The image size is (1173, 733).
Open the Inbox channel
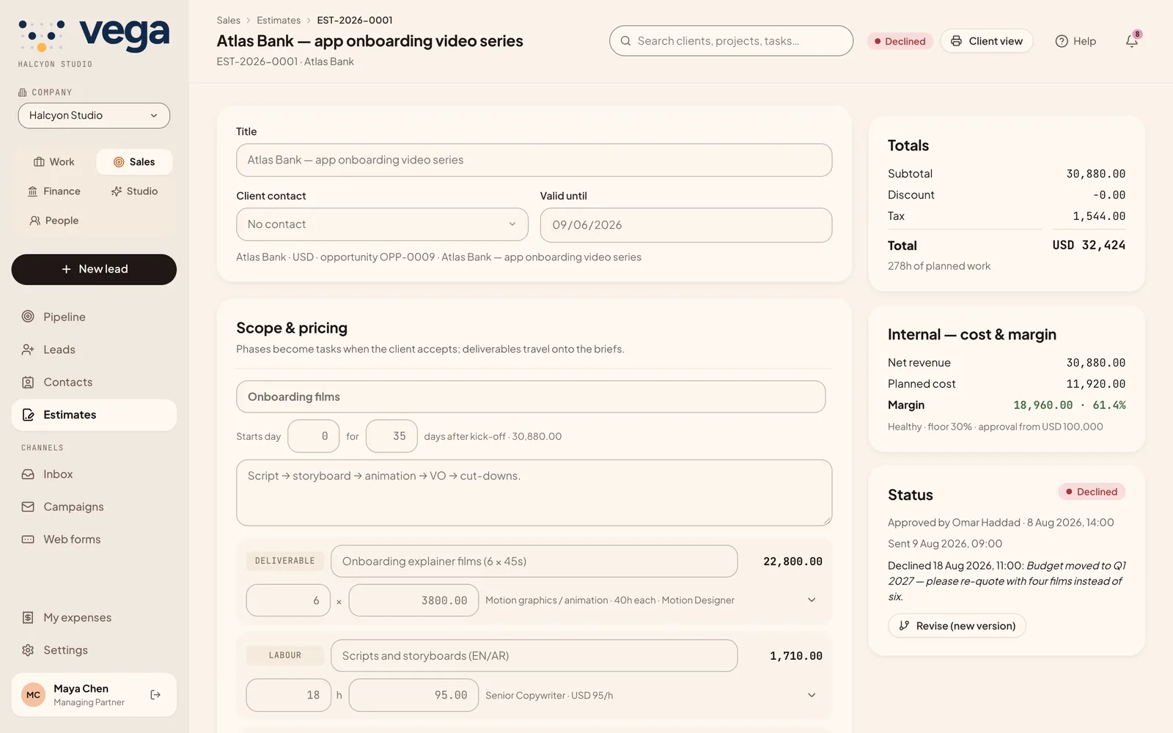tap(94, 474)
